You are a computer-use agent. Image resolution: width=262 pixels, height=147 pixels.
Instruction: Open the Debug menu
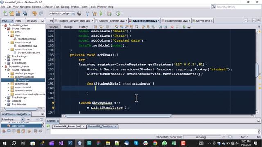65,7
